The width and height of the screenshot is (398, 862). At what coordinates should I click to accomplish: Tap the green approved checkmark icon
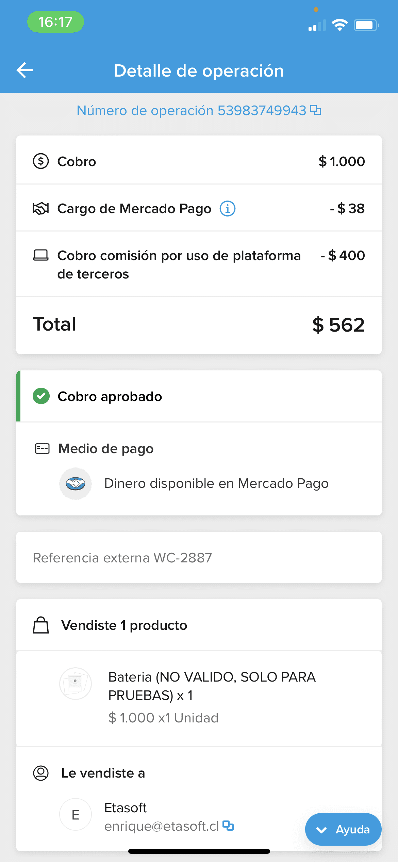coord(41,396)
